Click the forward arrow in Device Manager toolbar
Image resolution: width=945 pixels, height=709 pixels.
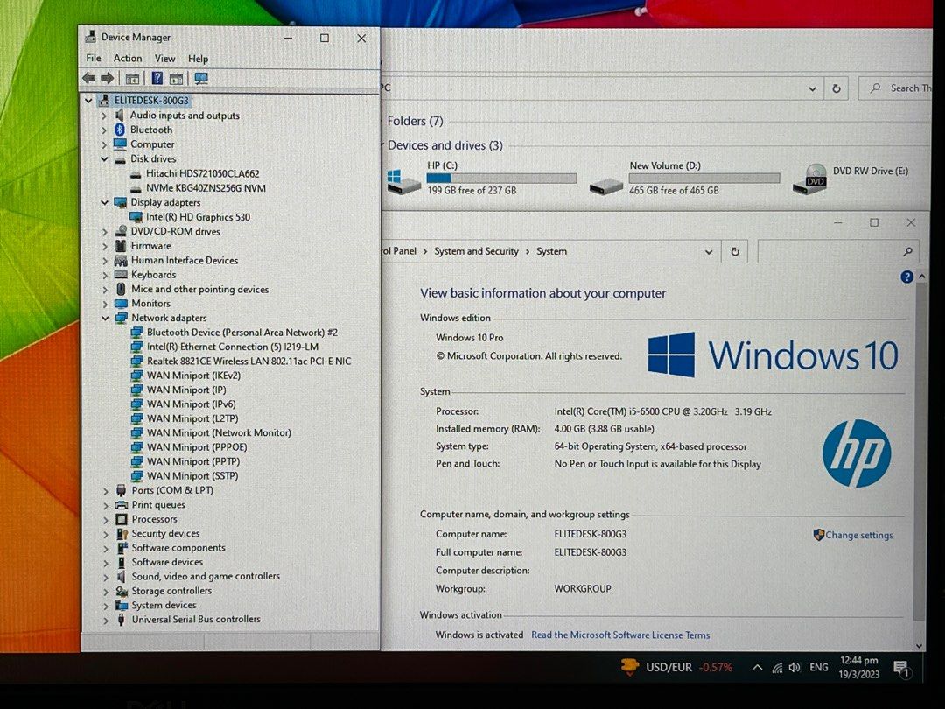[107, 78]
